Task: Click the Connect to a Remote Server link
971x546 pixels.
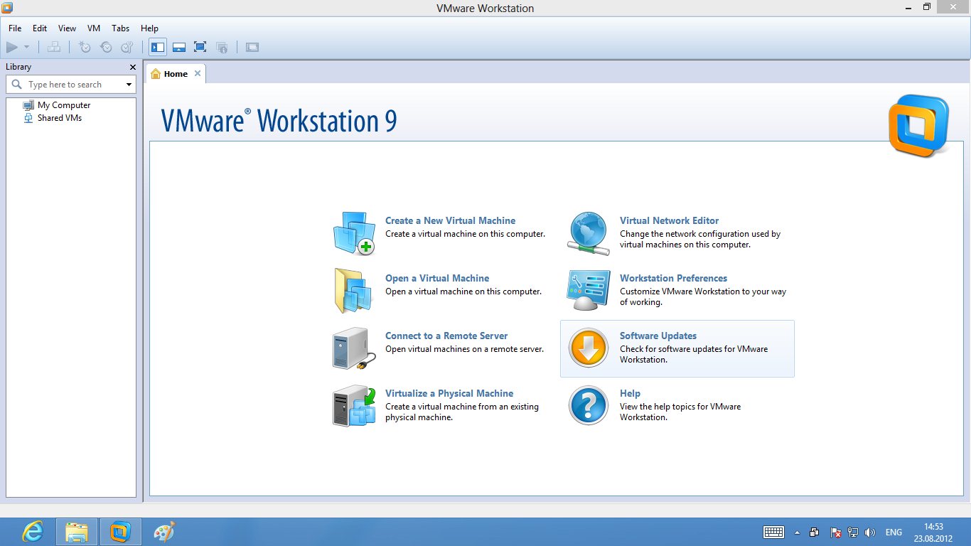Action: [x=446, y=336]
